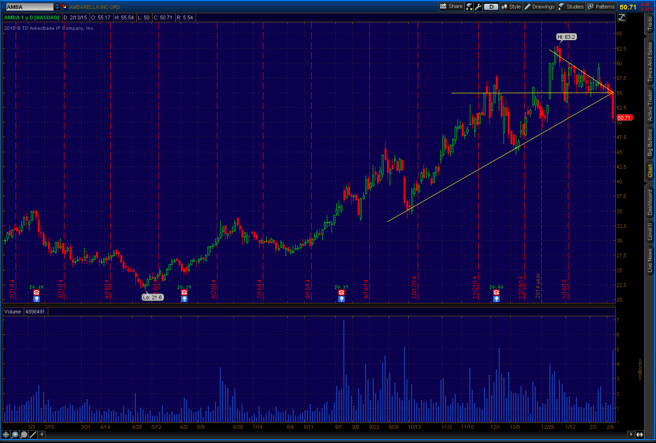Image resolution: width=656 pixels, height=443 pixels.
Task: Select the Chart side tab
Action: (650, 171)
